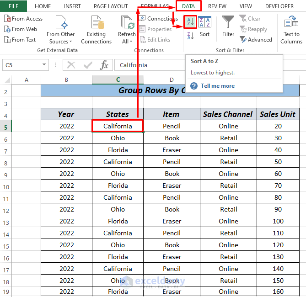The image size is (306, 297).
Task: Open the Connections command
Action: coord(158,19)
